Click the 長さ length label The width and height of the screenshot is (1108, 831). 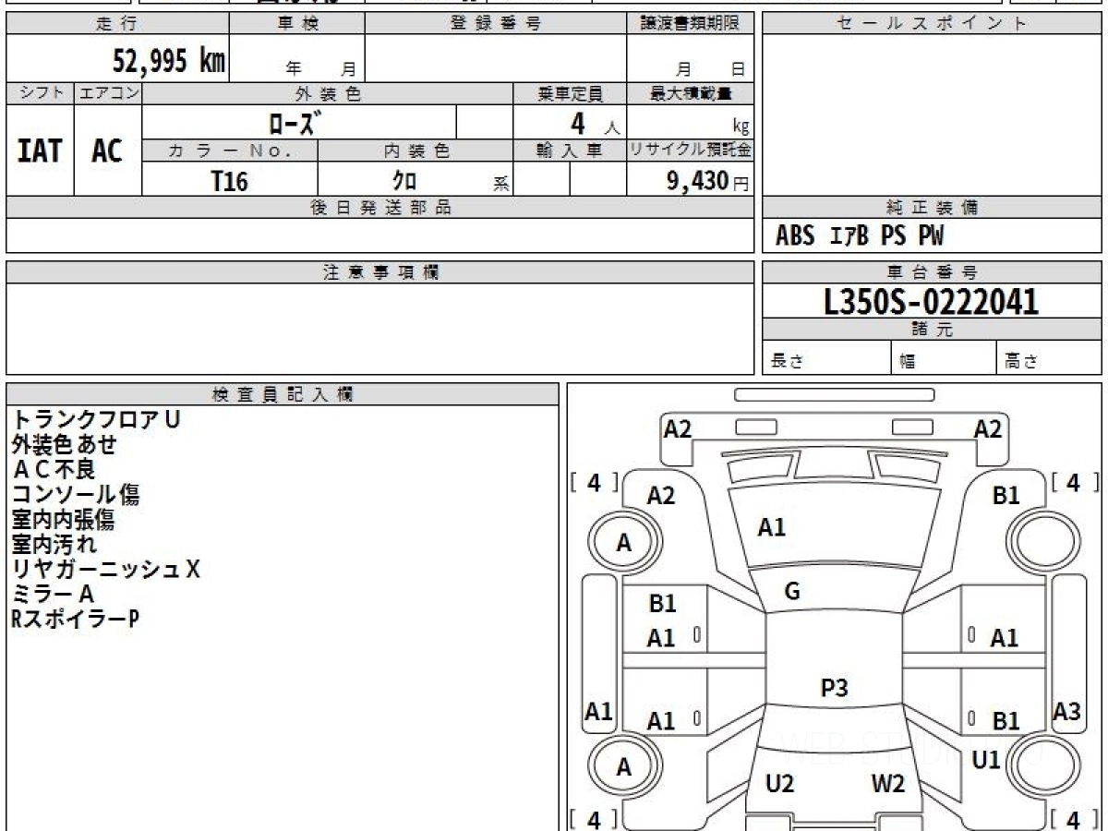tap(788, 362)
